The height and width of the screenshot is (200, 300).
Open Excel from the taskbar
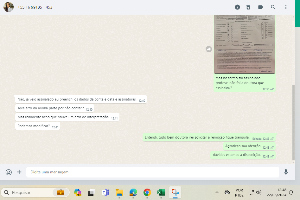[161, 192]
